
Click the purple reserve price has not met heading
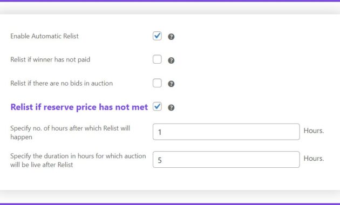click(x=79, y=107)
